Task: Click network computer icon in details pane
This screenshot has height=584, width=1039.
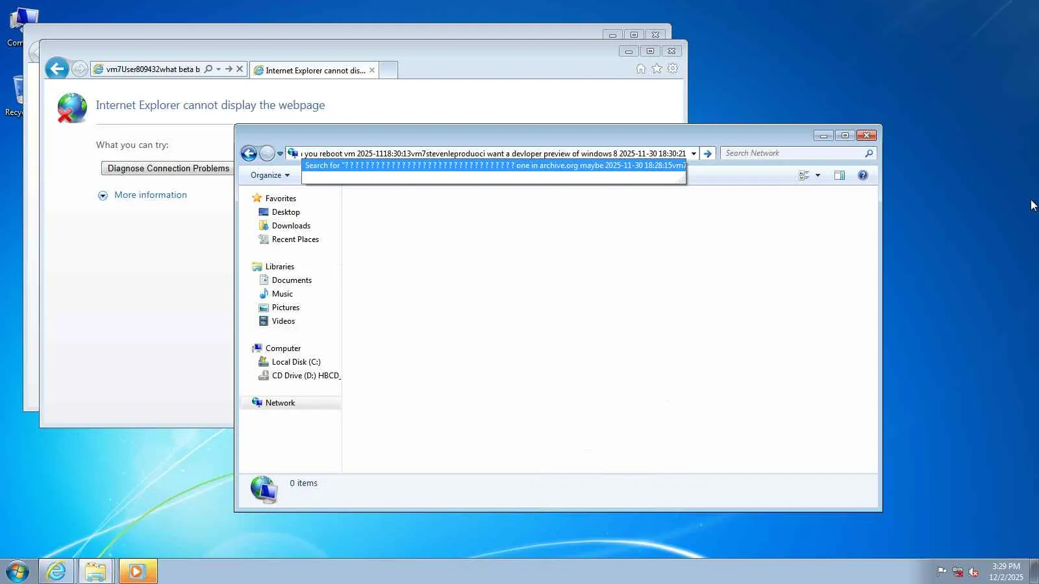Action: [x=264, y=490]
